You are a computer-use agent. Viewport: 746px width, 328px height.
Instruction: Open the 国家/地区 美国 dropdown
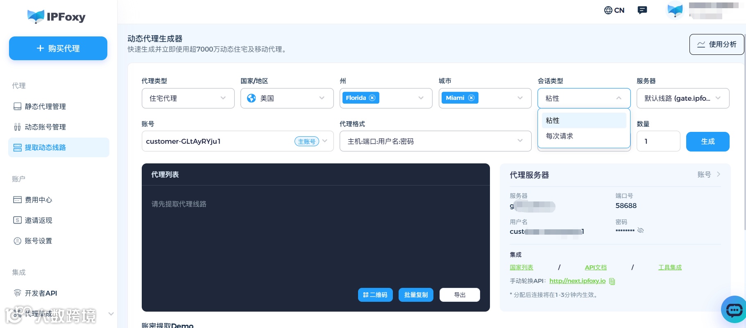[x=287, y=98]
